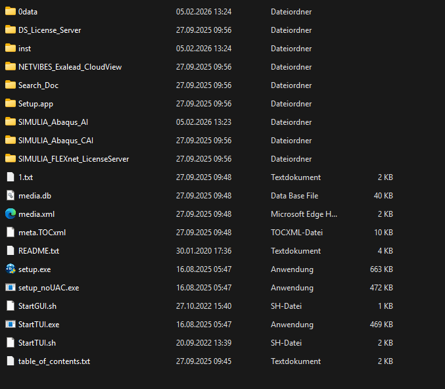
Task: Select the Search_Doc folder entry
Action: [38, 85]
